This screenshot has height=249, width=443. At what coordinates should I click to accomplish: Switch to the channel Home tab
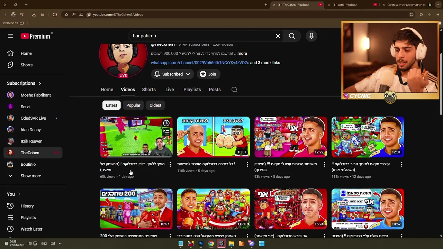click(107, 90)
